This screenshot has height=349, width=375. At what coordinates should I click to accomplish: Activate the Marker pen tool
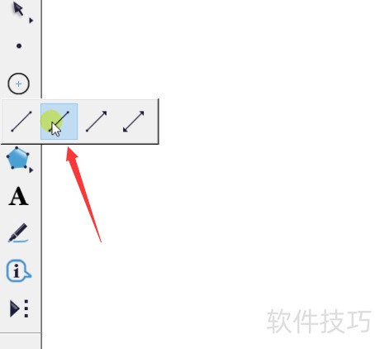point(18,233)
